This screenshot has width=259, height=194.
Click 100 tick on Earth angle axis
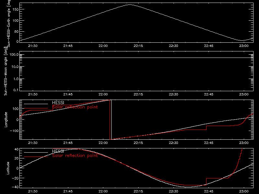pos(15,21)
